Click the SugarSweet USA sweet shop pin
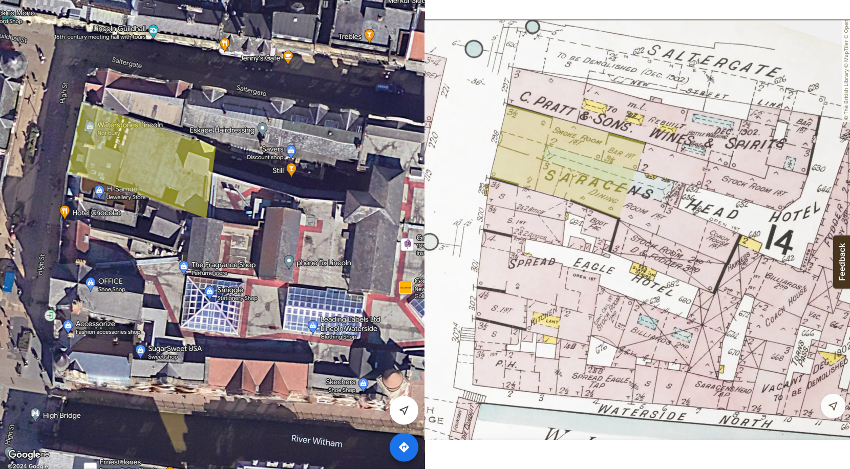This screenshot has height=469, width=850. pyautogui.click(x=139, y=349)
